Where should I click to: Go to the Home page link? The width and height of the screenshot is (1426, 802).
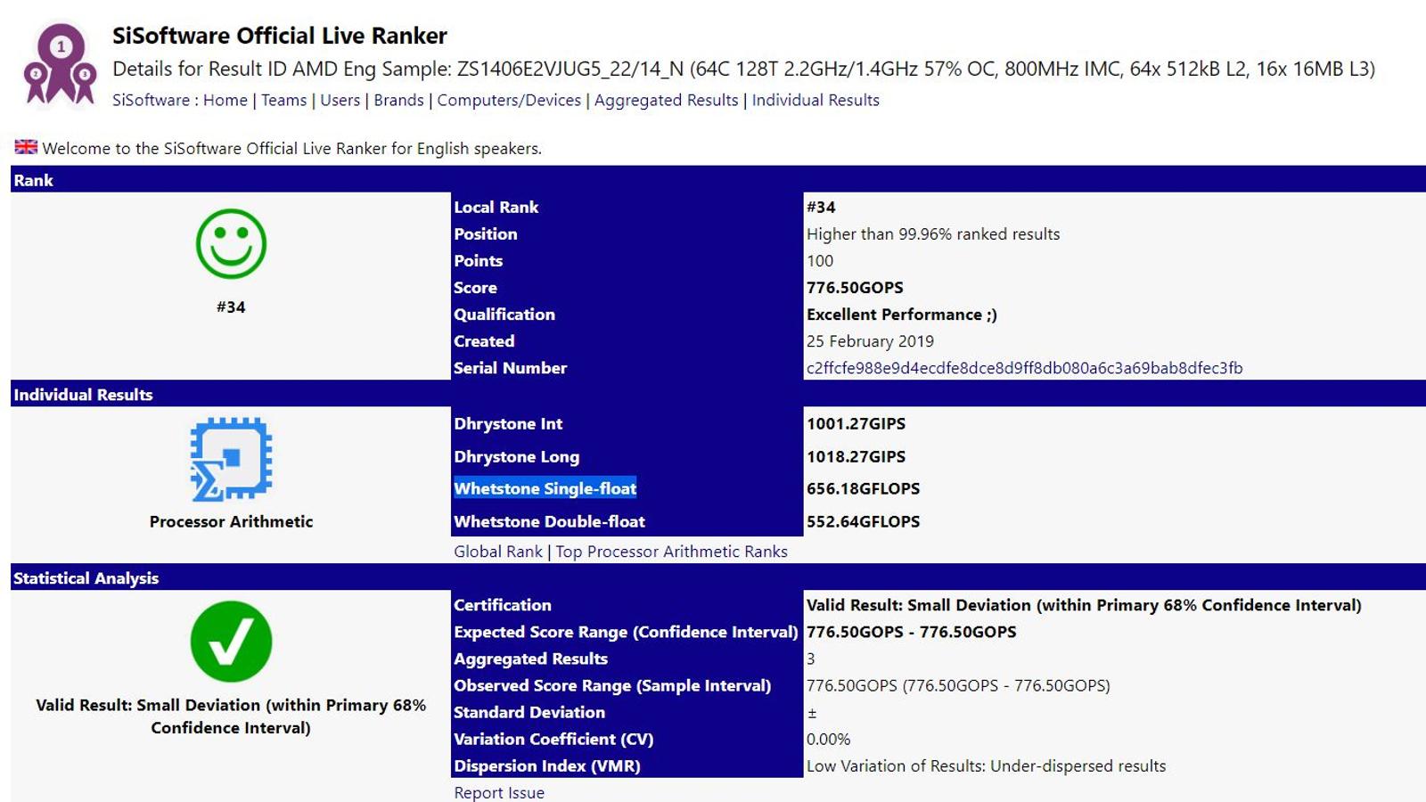[x=225, y=101]
